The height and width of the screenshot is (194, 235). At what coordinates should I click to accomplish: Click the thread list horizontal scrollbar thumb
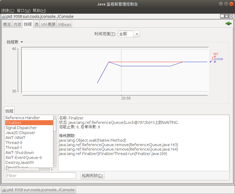(x=24, y=169)
